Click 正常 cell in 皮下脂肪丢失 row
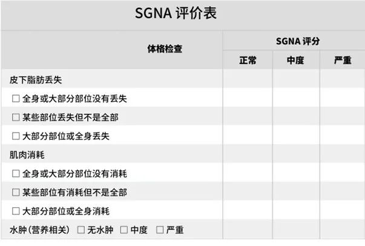 248,79
